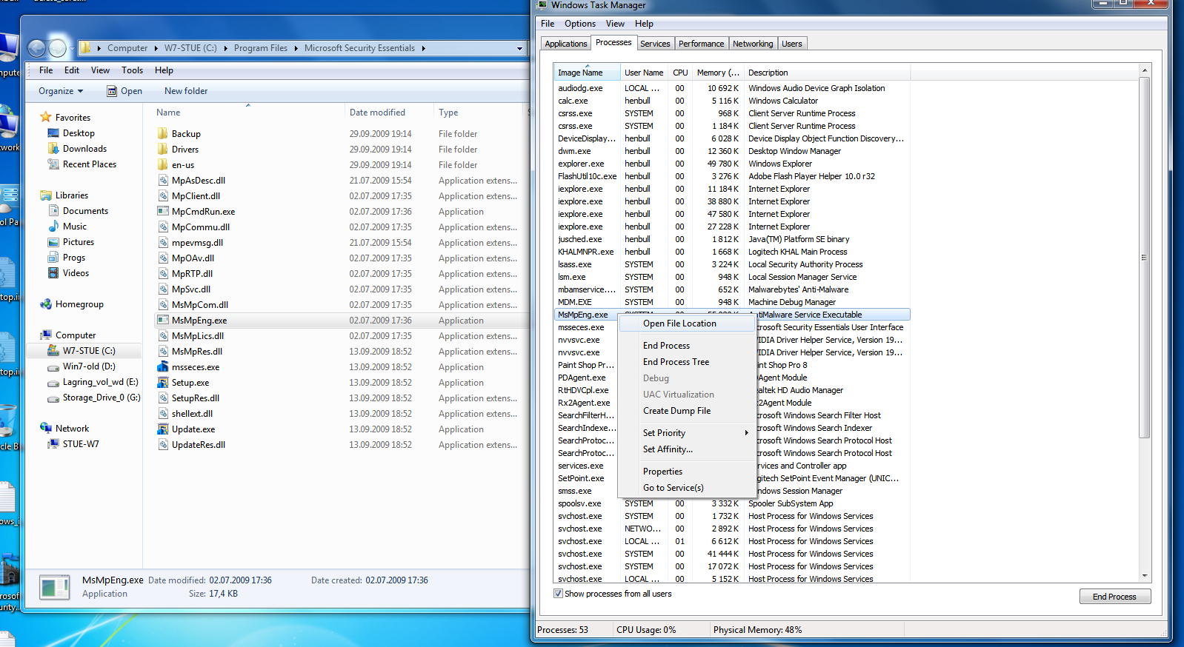Image resolution: width=1184 pixels, height=647 pixels.
Task: Click the Backup folder icon in file list
Action: [163, 134]
